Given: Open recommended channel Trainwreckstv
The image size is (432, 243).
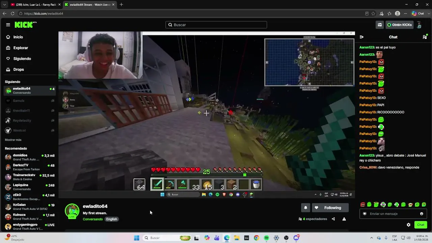Looking at the screenshot, I should [29, 177].
